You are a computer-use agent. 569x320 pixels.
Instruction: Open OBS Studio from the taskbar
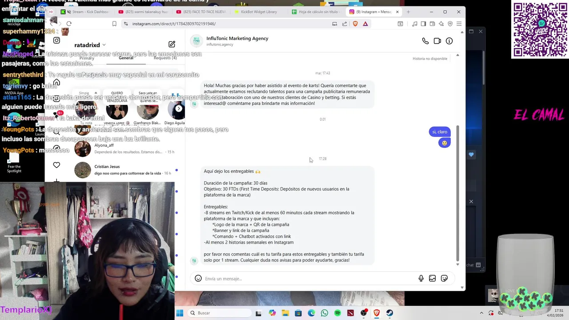(x=364, y=313)
